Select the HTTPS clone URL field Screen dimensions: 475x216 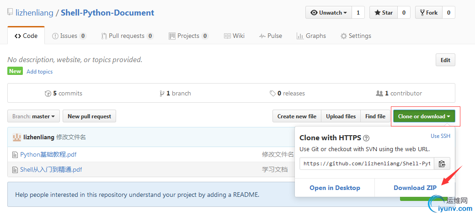pos(367,163)
